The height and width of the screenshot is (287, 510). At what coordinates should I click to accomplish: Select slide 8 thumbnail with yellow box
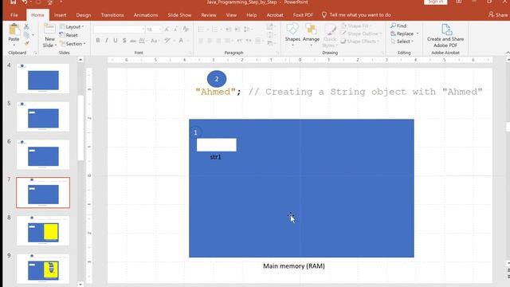43,230
